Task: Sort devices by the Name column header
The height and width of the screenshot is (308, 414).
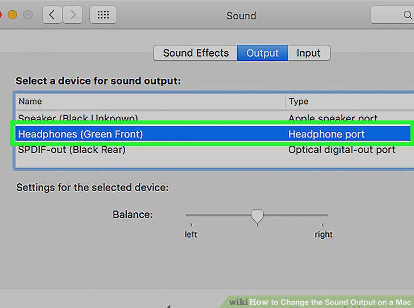Action: point(150,102)
